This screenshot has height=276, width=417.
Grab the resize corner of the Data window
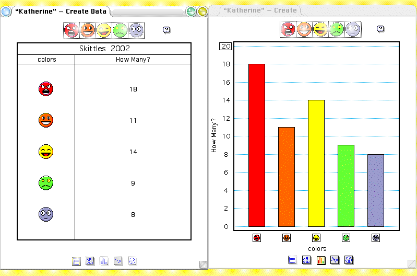pos(203,264)
